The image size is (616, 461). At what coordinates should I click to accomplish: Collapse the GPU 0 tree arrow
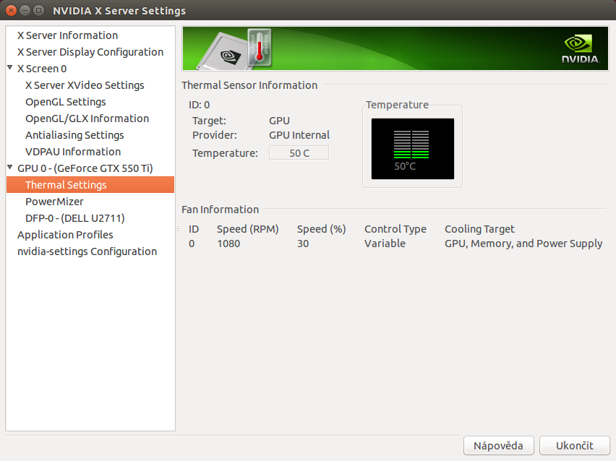tap(10, 168)
